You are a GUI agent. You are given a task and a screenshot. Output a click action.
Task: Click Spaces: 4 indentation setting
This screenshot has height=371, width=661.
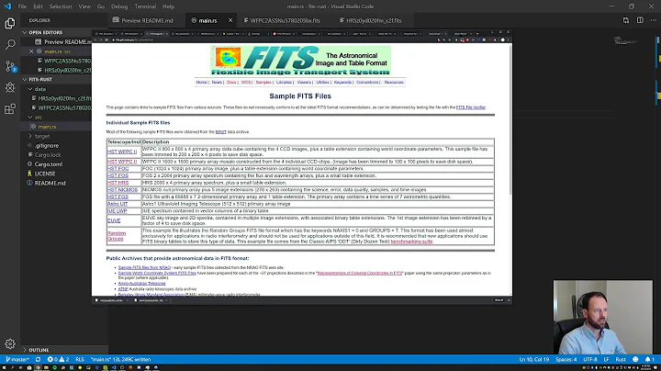coord(566,359)
